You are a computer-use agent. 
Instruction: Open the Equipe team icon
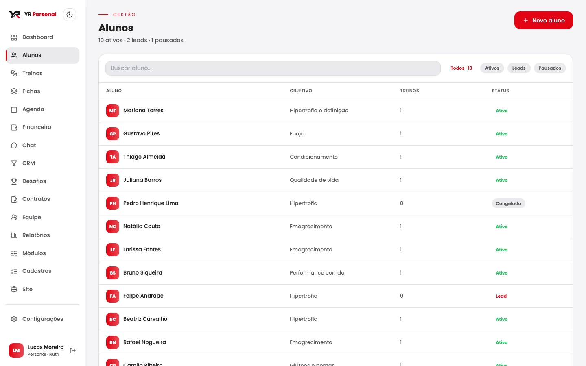[x=14, y=217]
